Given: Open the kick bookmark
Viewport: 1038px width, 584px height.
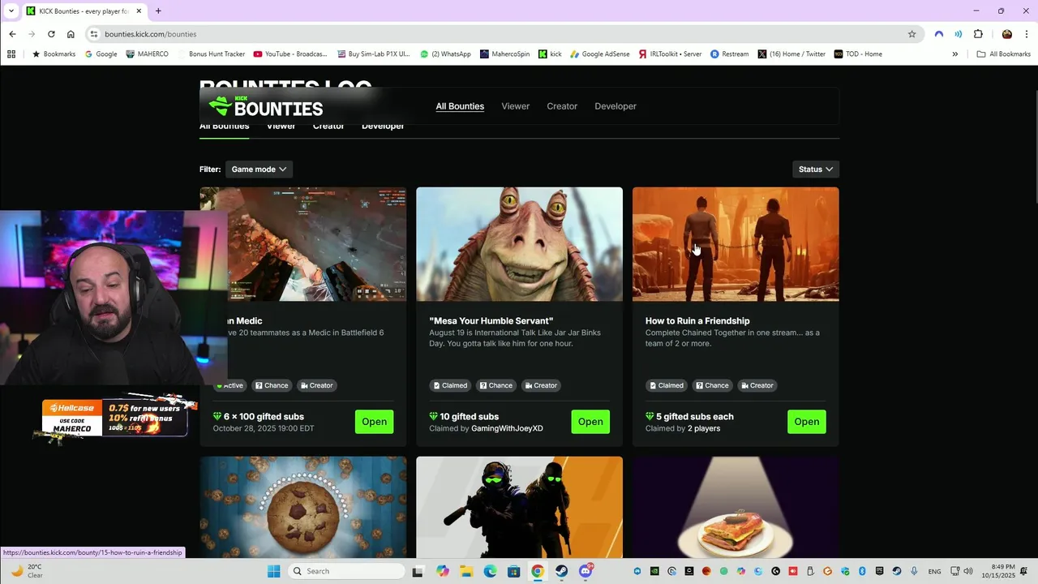Looking at the screenshot, I should pos(550,54).
